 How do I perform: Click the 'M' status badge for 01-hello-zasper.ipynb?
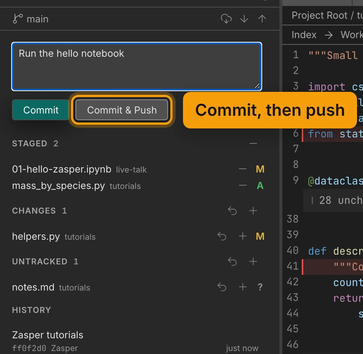[260, 169]
